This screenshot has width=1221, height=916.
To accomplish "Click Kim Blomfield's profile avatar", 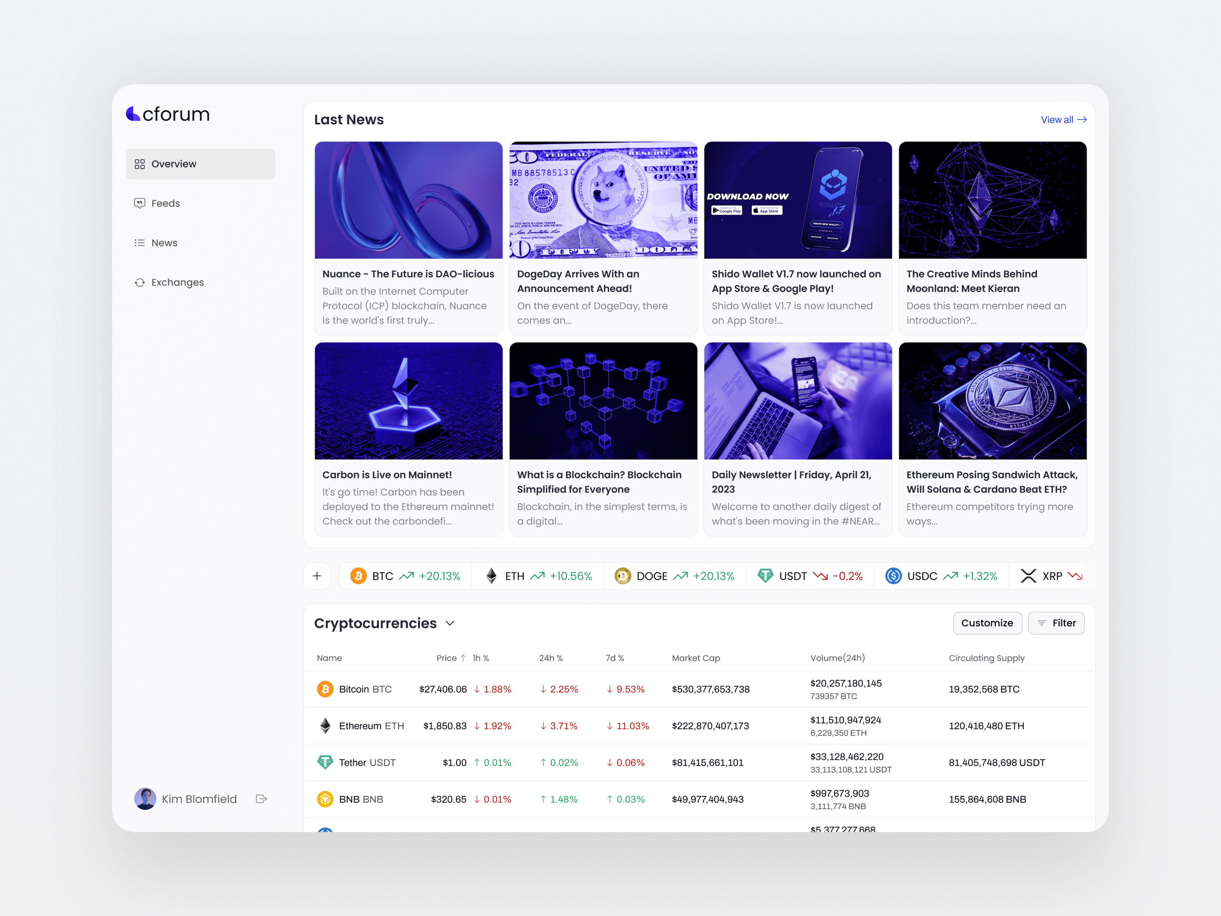I will coord(145,798).
